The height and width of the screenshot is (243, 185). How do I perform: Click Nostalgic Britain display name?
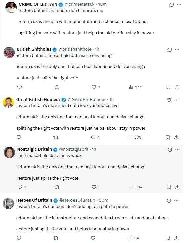[x=34, y=149]
